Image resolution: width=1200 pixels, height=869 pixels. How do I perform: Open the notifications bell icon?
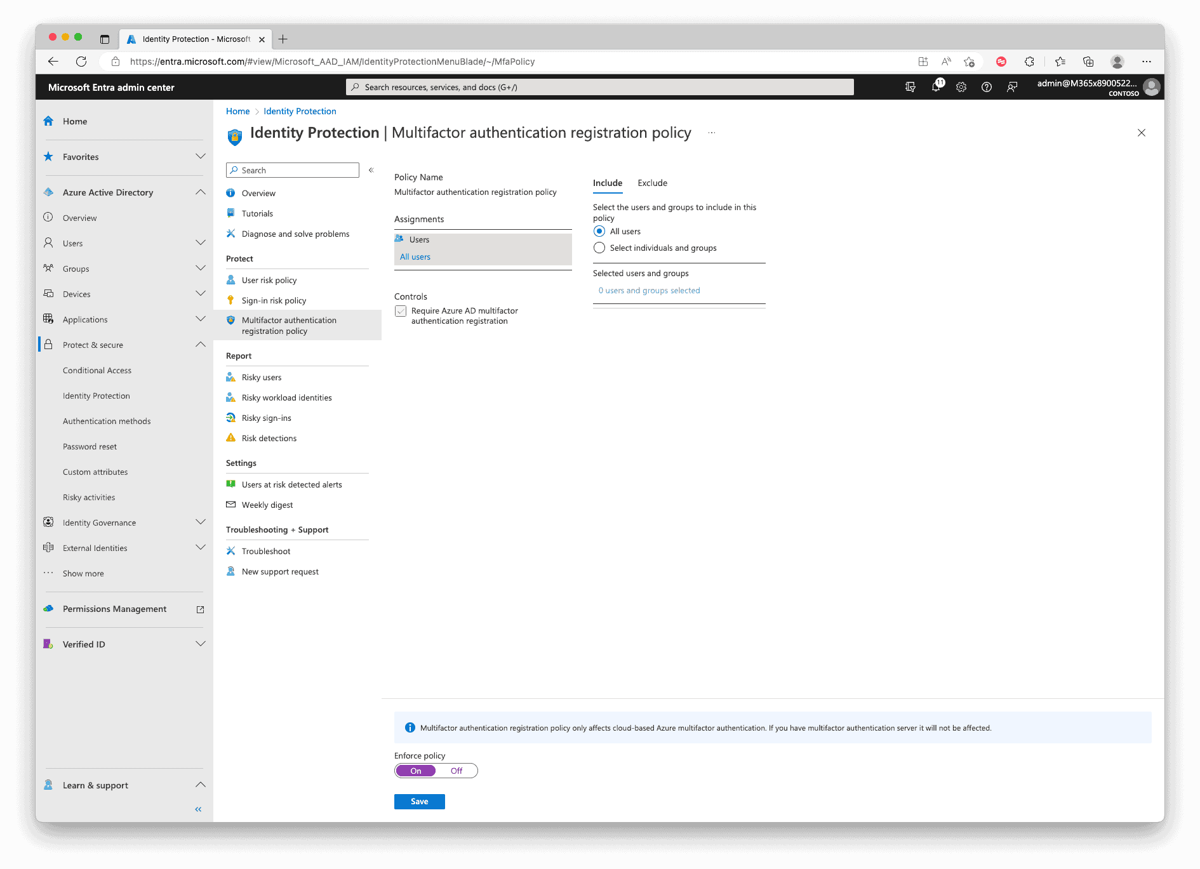click(x=936, y=87)
